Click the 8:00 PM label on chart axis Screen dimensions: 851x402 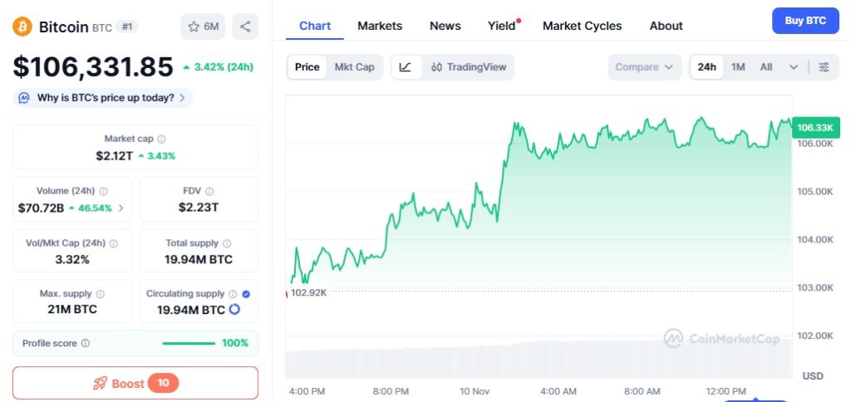pyautogui.click(x=391, y=391)
